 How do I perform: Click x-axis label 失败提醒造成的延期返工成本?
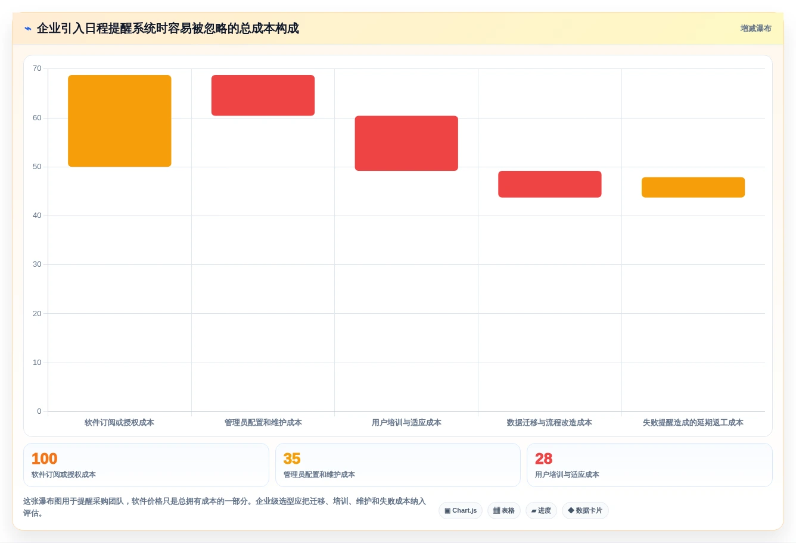(693, 423)
